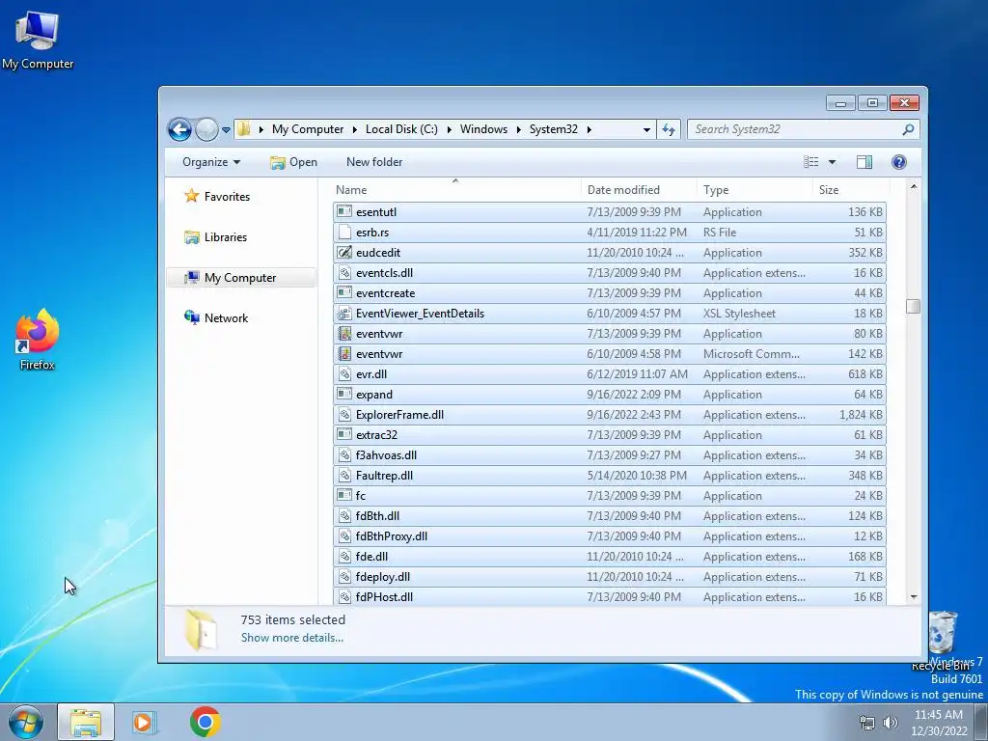Refresh the System32 folder view
The width and height of the screenshot is (988, 741).
(669, 129)
